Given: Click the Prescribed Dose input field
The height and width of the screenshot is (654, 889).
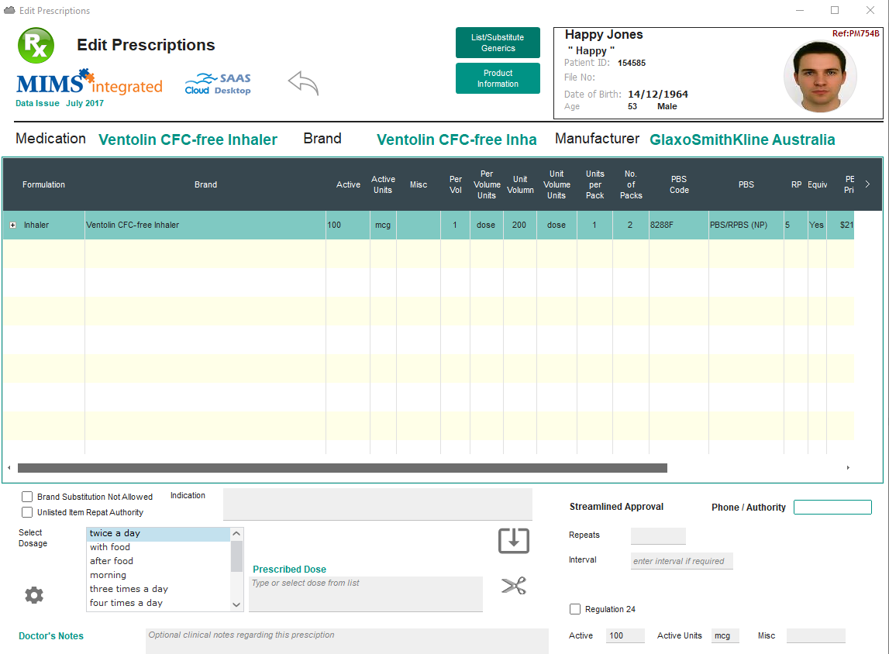Looking at the screenshot, I should tap(366, 594).
